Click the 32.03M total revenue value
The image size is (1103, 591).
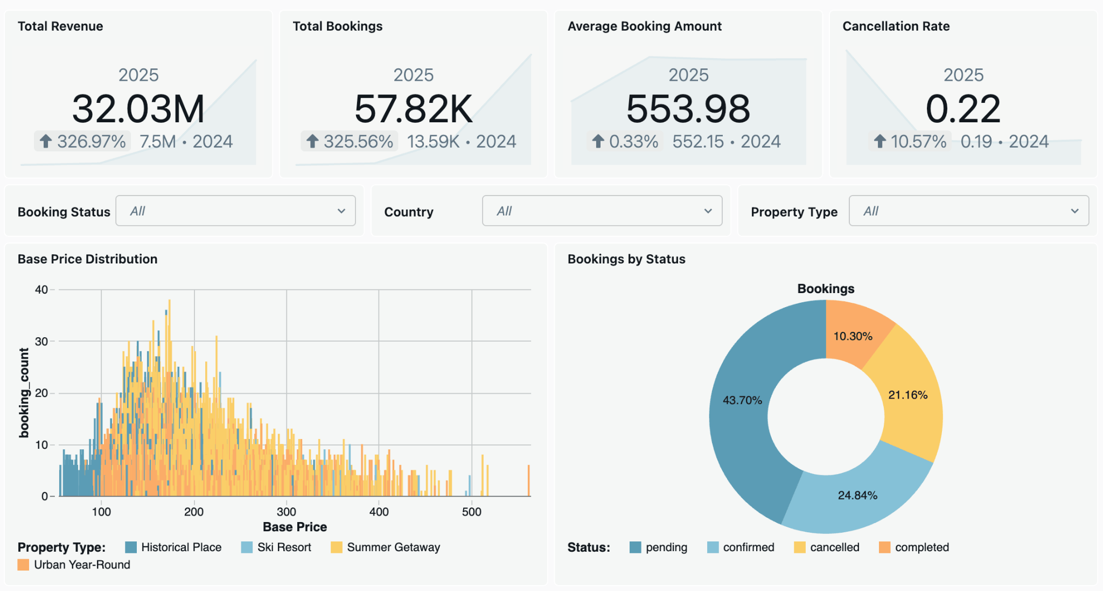tap(138, 109)
